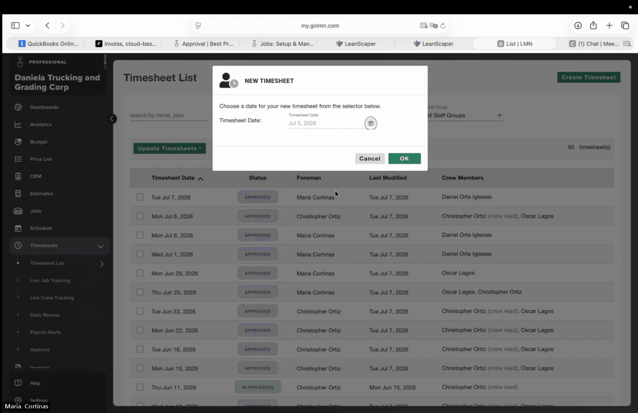Show Safari tab overview

(x=625, y=25)
